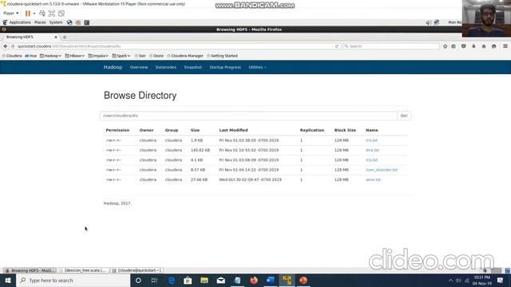The height and width of the screenshot is (287, 511).
Task: Open the Places menu
Action: pos(40,22)
